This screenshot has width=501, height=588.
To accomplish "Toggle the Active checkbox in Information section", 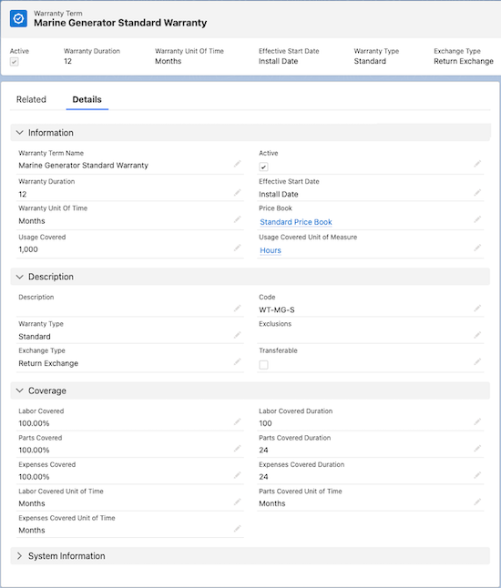I will 263,167.
